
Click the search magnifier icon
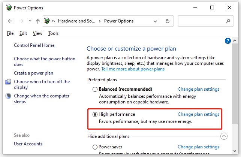[x=228, y=21]
